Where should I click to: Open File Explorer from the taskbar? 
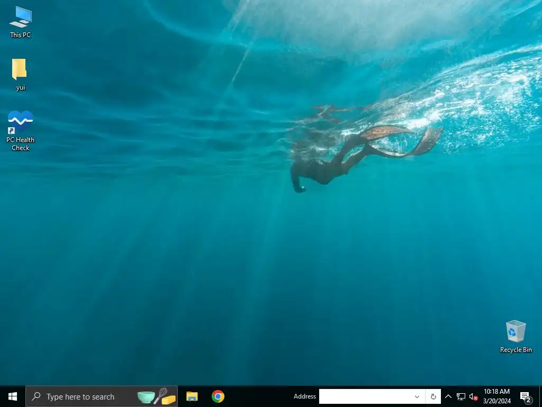192,396
